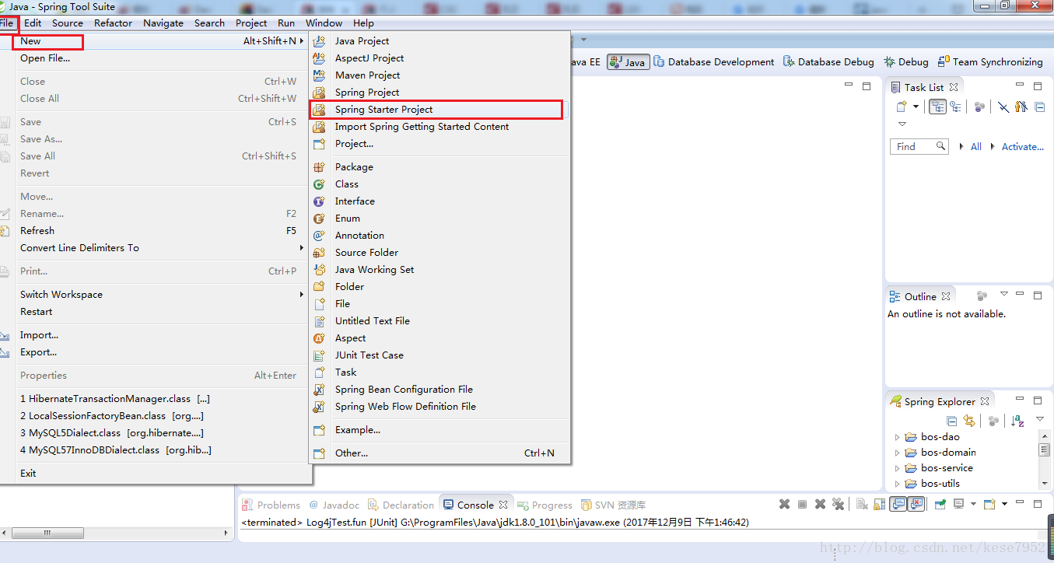Switch to the Declaration tab
1054x563 pixels.
click(x=401, y=505)
